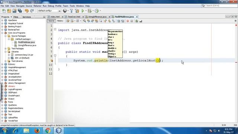Click Find Previous Occurrence editor icon
The image size is (238, 134).
[x=89, y=21]
